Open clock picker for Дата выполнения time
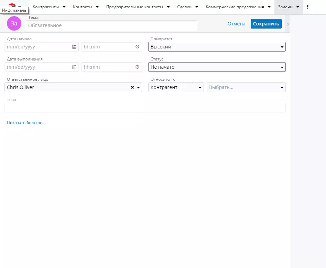326x268 pixels. click(137, 67)
